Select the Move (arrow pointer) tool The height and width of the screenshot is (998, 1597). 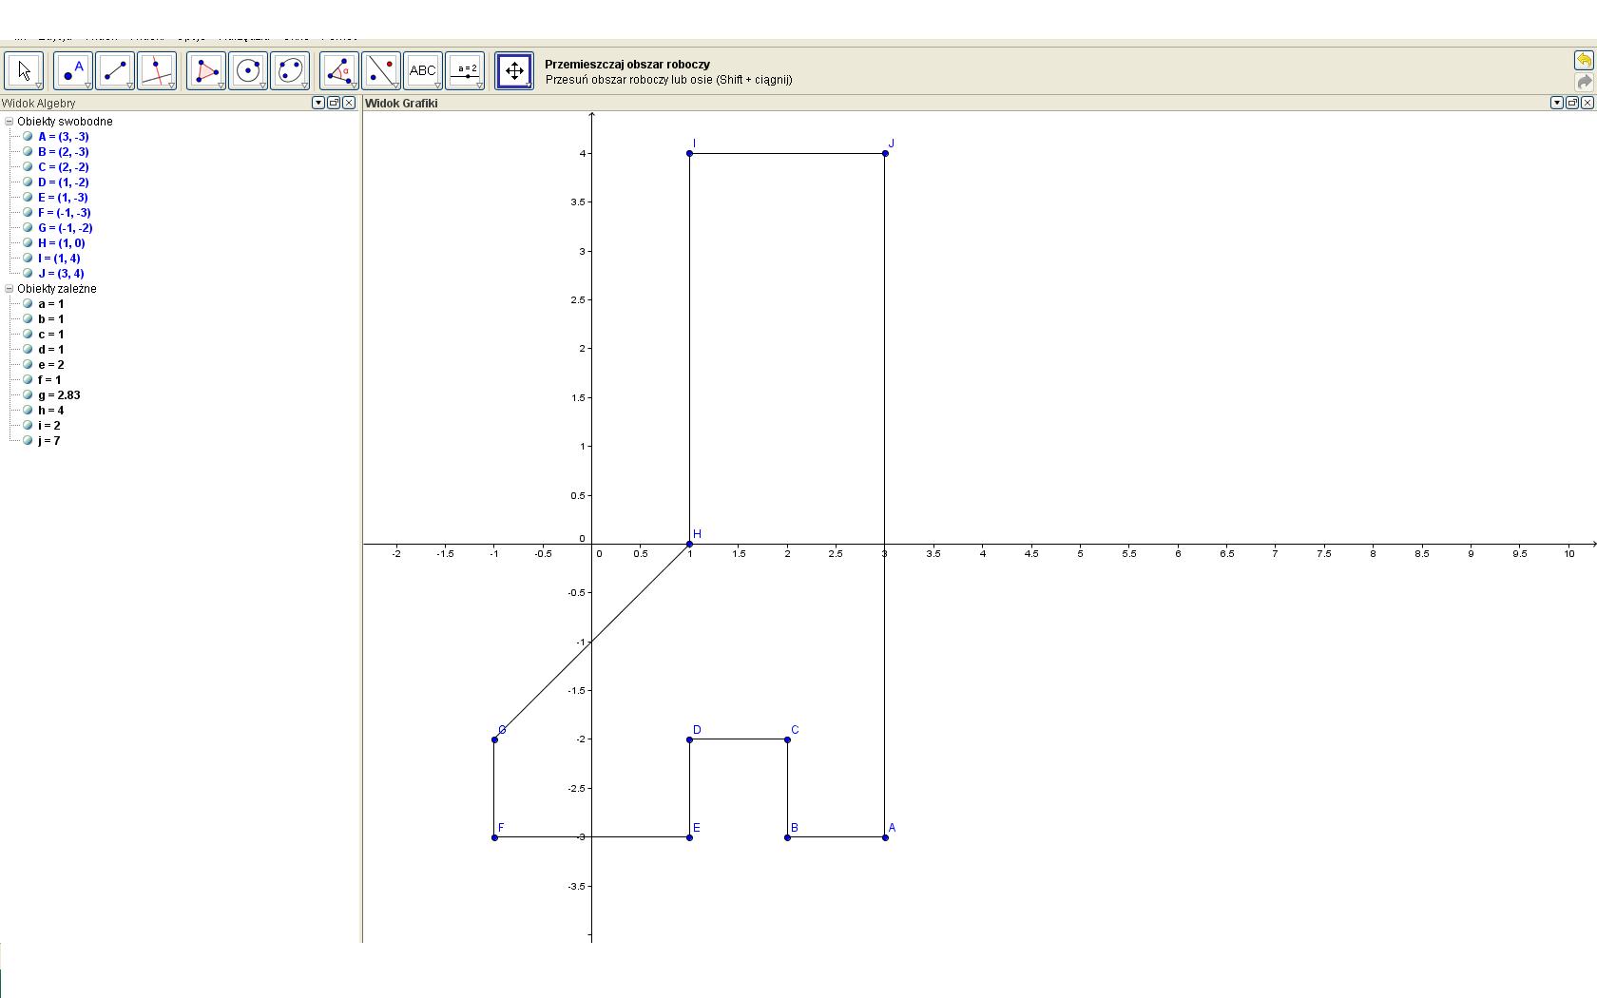point(24,71)
